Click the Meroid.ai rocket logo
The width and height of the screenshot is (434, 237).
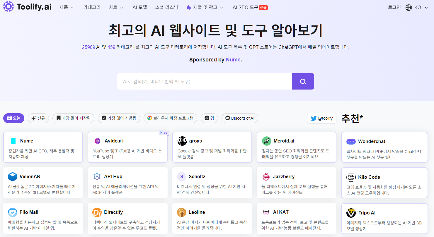[x=267, y=141]
